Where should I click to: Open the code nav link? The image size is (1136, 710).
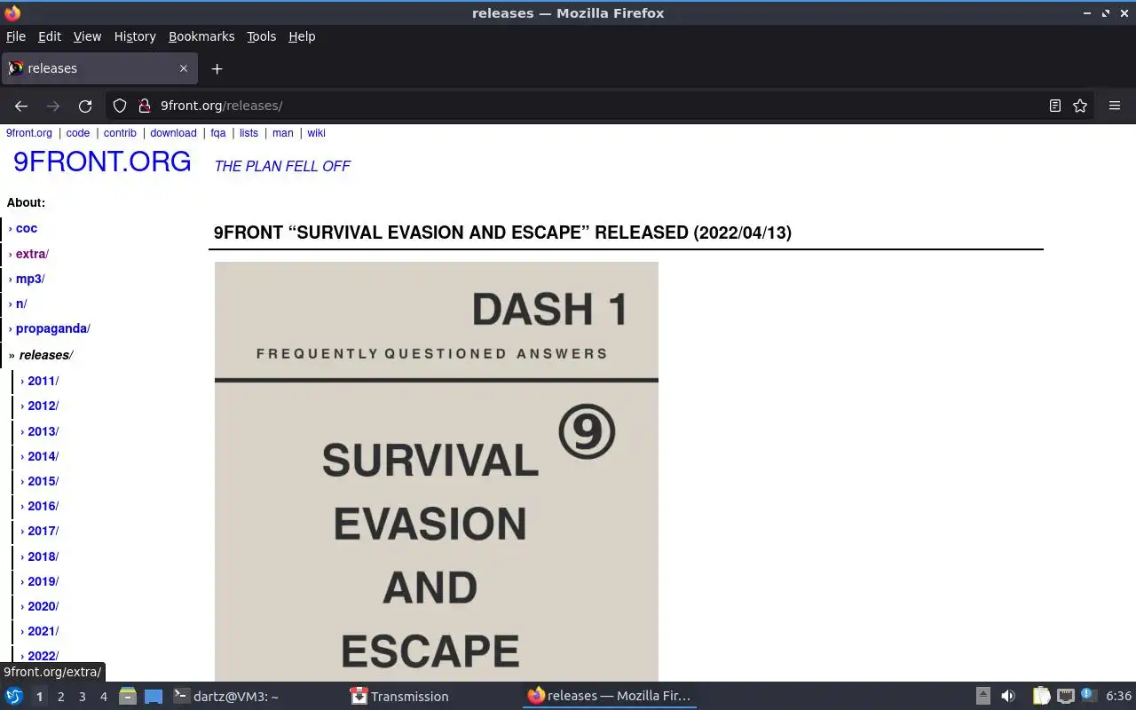click(78, 133)
